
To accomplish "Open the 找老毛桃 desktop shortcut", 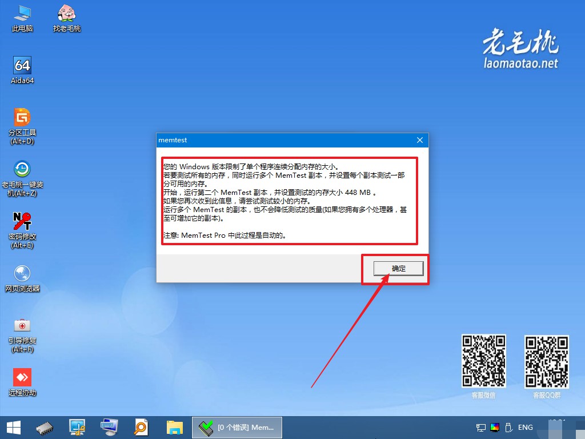I will (x=67, y=18).
